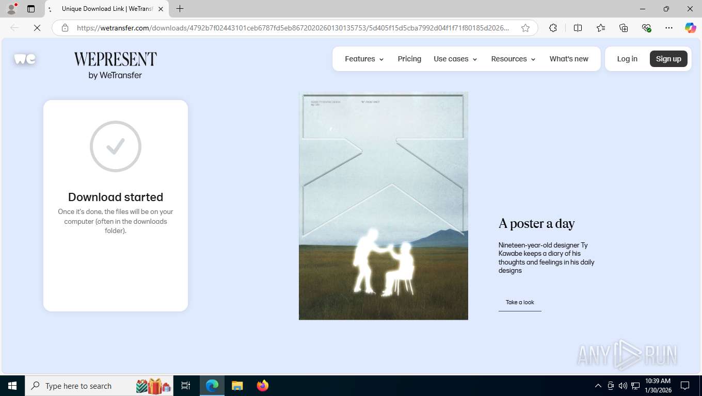
Task: Open network status tray icon
Action: 635,386
